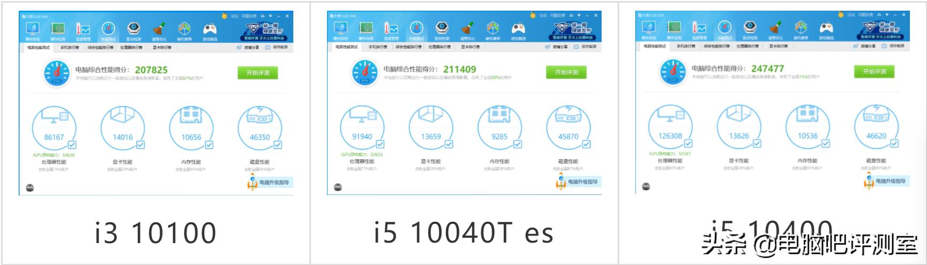Open 硬件检测 in the i3 10100 window
The height and width of the screenshot is (265, 927).
[58, 30]
